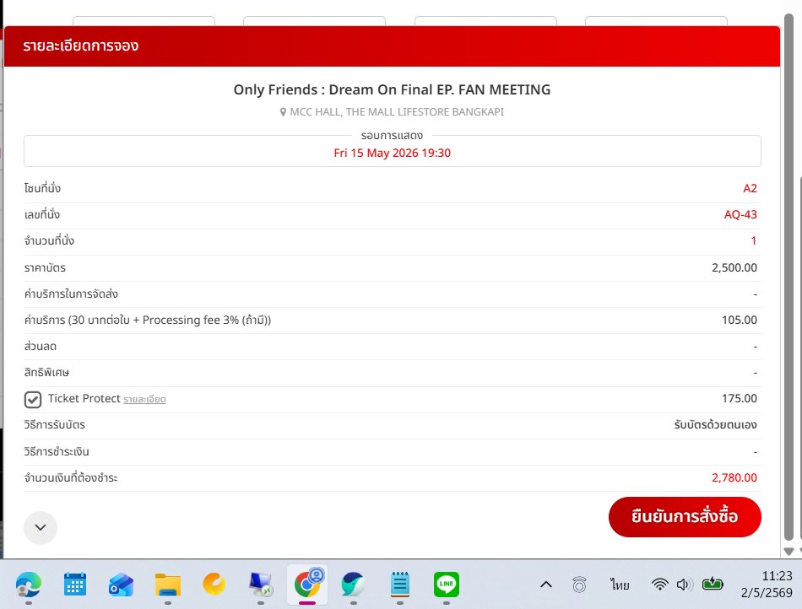The width and height of the screenshot is (802, 609).
Task: Click the fingerprint-style tray icon
Action: [x=579, y=584]
